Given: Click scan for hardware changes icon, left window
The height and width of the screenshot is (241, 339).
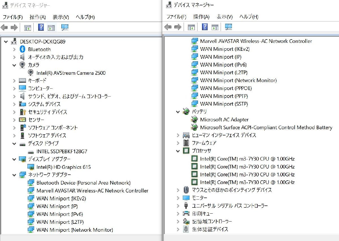Looking at the screenshot, I should 65,27.
